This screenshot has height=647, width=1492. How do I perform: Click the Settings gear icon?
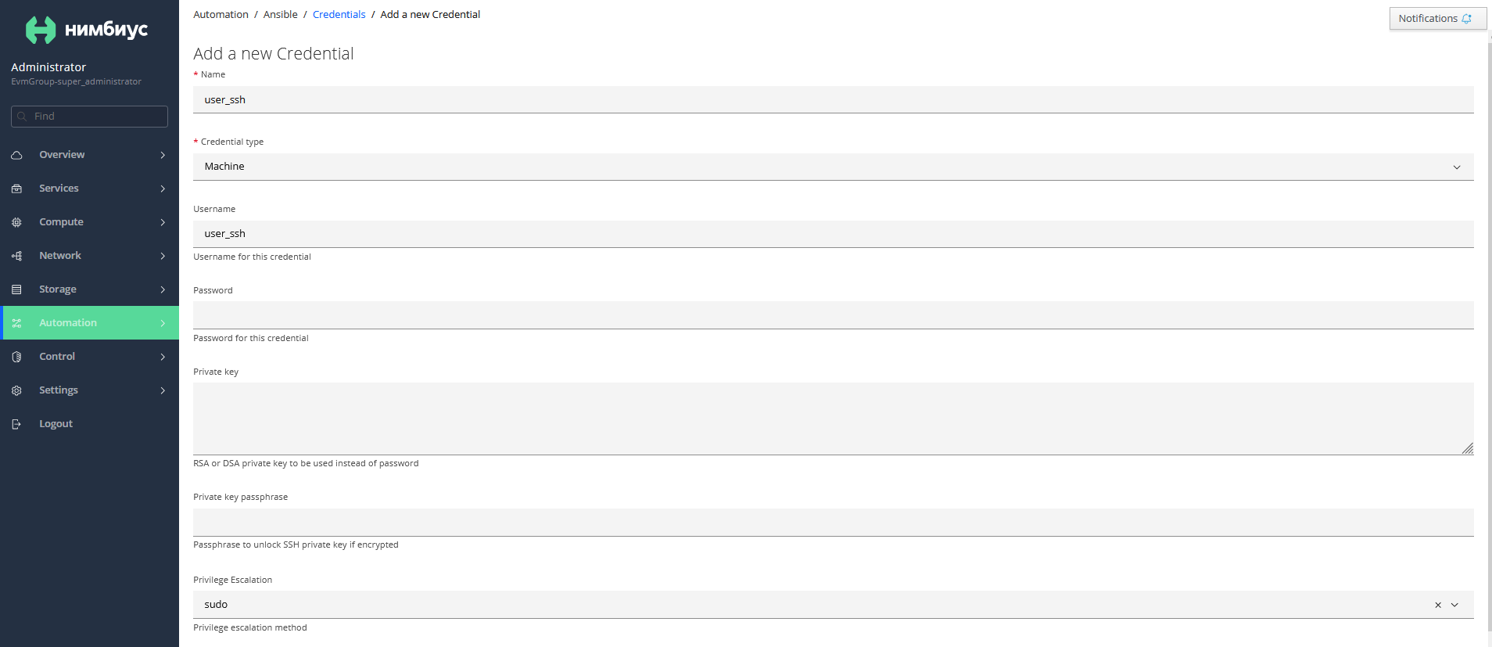click(16, 390)
